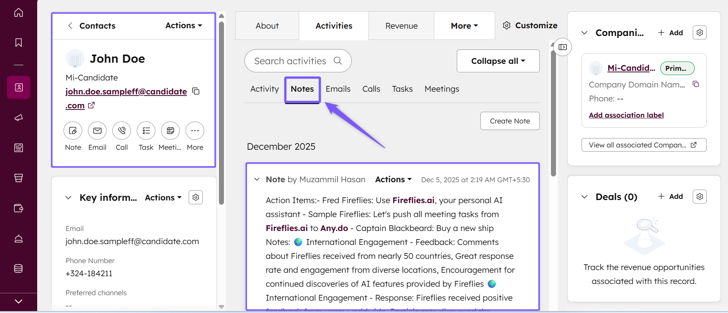
Task: Open Companies card settings gear
Action: pos(699,32)
